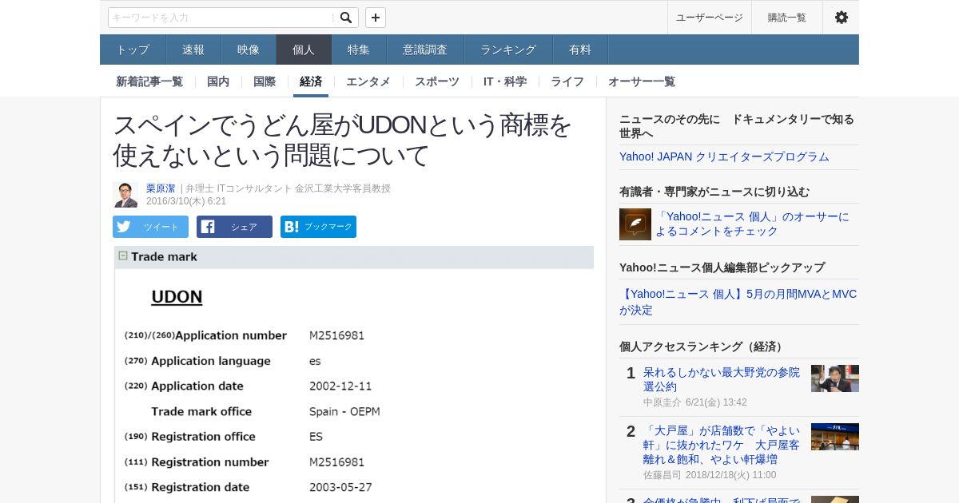Click Application language value es
Image resolution: width=959 pixels, height=503 pixels.
(315, 361)
